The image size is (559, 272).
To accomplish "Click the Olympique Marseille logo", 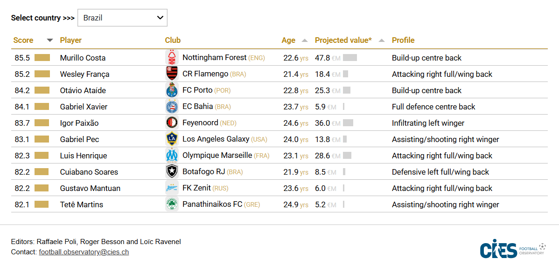I will point(172,156).
